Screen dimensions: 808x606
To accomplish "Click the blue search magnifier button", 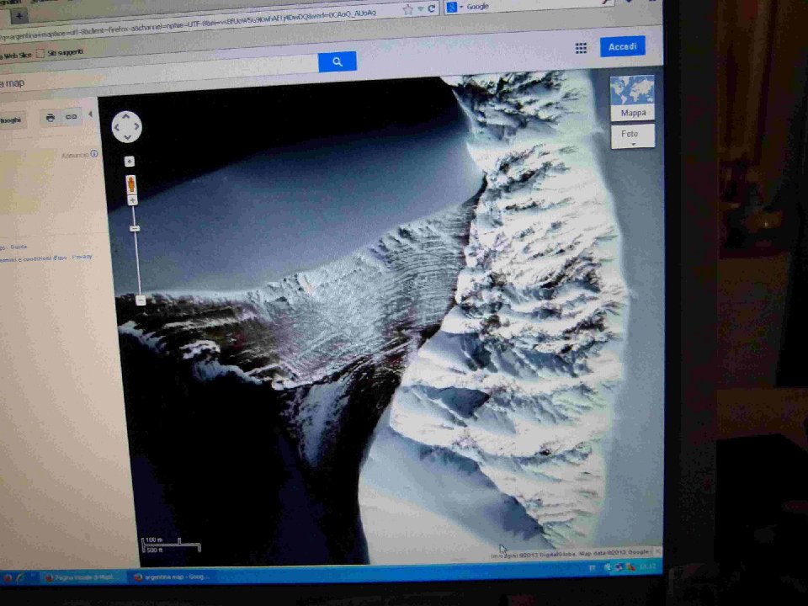I will (x=337, y=61).
